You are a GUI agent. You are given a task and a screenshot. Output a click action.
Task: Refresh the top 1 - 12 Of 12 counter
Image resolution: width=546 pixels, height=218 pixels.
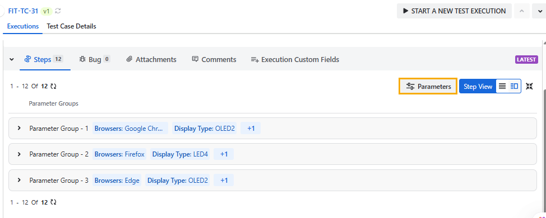point(53,87)
